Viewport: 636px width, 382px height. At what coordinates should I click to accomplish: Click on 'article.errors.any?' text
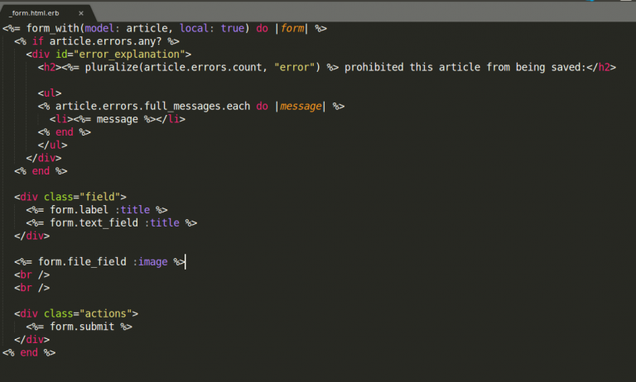pyautogui.click(x=105, y=41)
